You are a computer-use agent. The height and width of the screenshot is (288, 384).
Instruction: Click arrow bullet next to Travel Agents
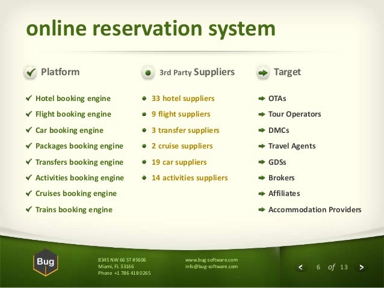(262, 146)
